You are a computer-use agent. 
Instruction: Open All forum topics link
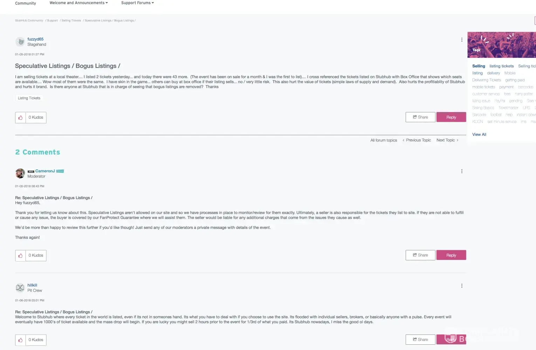(x=384, y=140)
